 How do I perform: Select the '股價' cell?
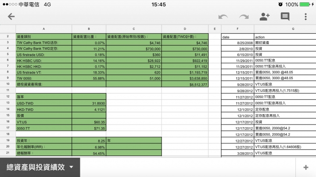[44, 115]
